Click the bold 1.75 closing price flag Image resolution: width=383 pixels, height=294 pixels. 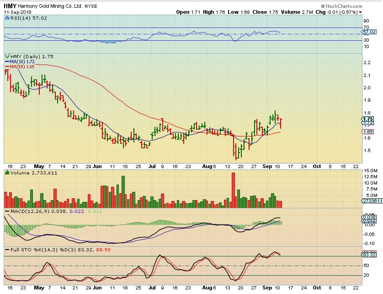point(367,119)
